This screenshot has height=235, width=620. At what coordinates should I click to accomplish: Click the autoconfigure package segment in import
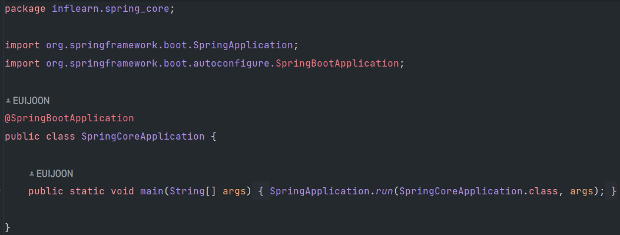coord(231,63)
